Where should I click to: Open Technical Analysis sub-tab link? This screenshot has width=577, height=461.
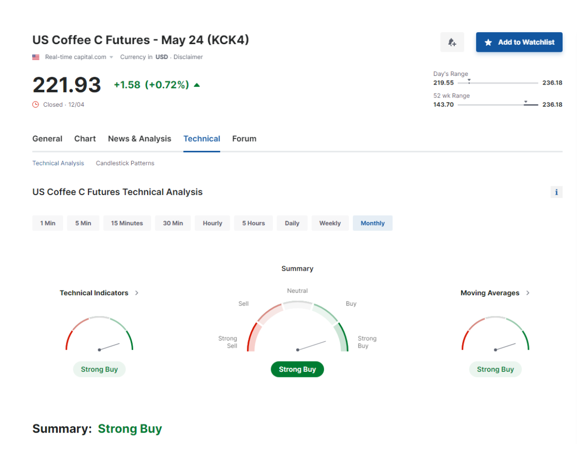pos(58,163)
